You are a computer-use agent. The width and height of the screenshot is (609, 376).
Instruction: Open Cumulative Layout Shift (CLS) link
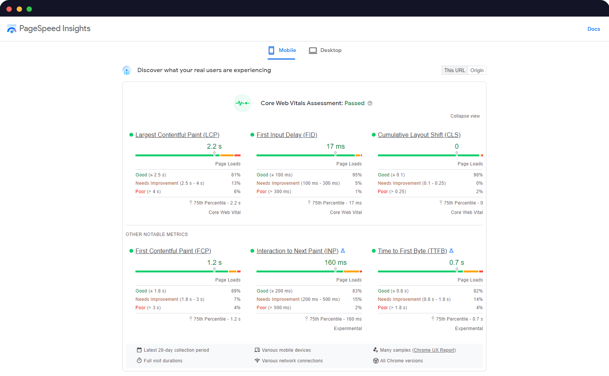[419, 135]
